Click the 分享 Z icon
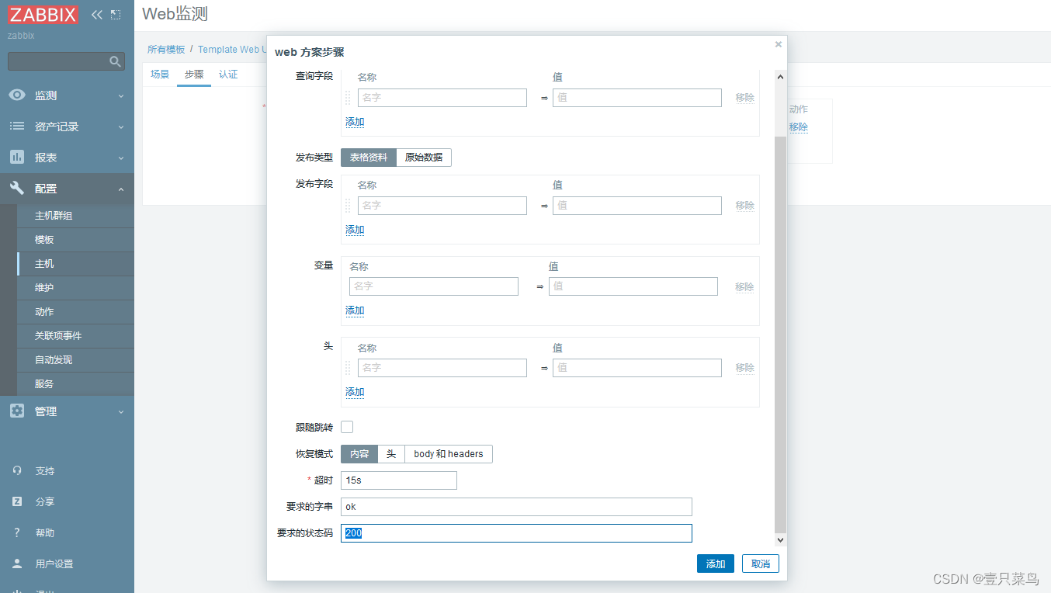Image resolution: width=1051 pixels, height=593 pixels. point(17,502)
